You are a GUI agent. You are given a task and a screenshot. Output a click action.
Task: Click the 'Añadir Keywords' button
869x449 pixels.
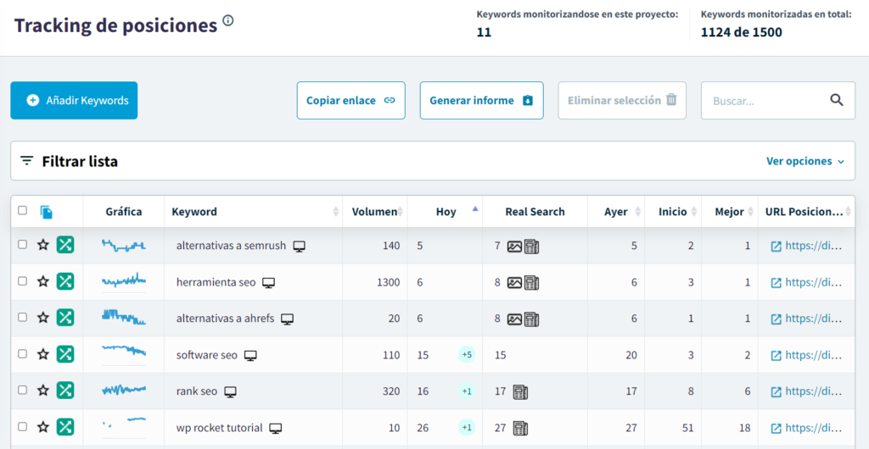pyautogui.click(x=74, y=100)
